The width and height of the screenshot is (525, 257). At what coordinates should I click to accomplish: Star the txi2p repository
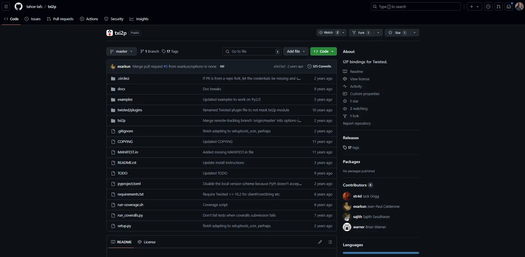click(x=398, y=33)
